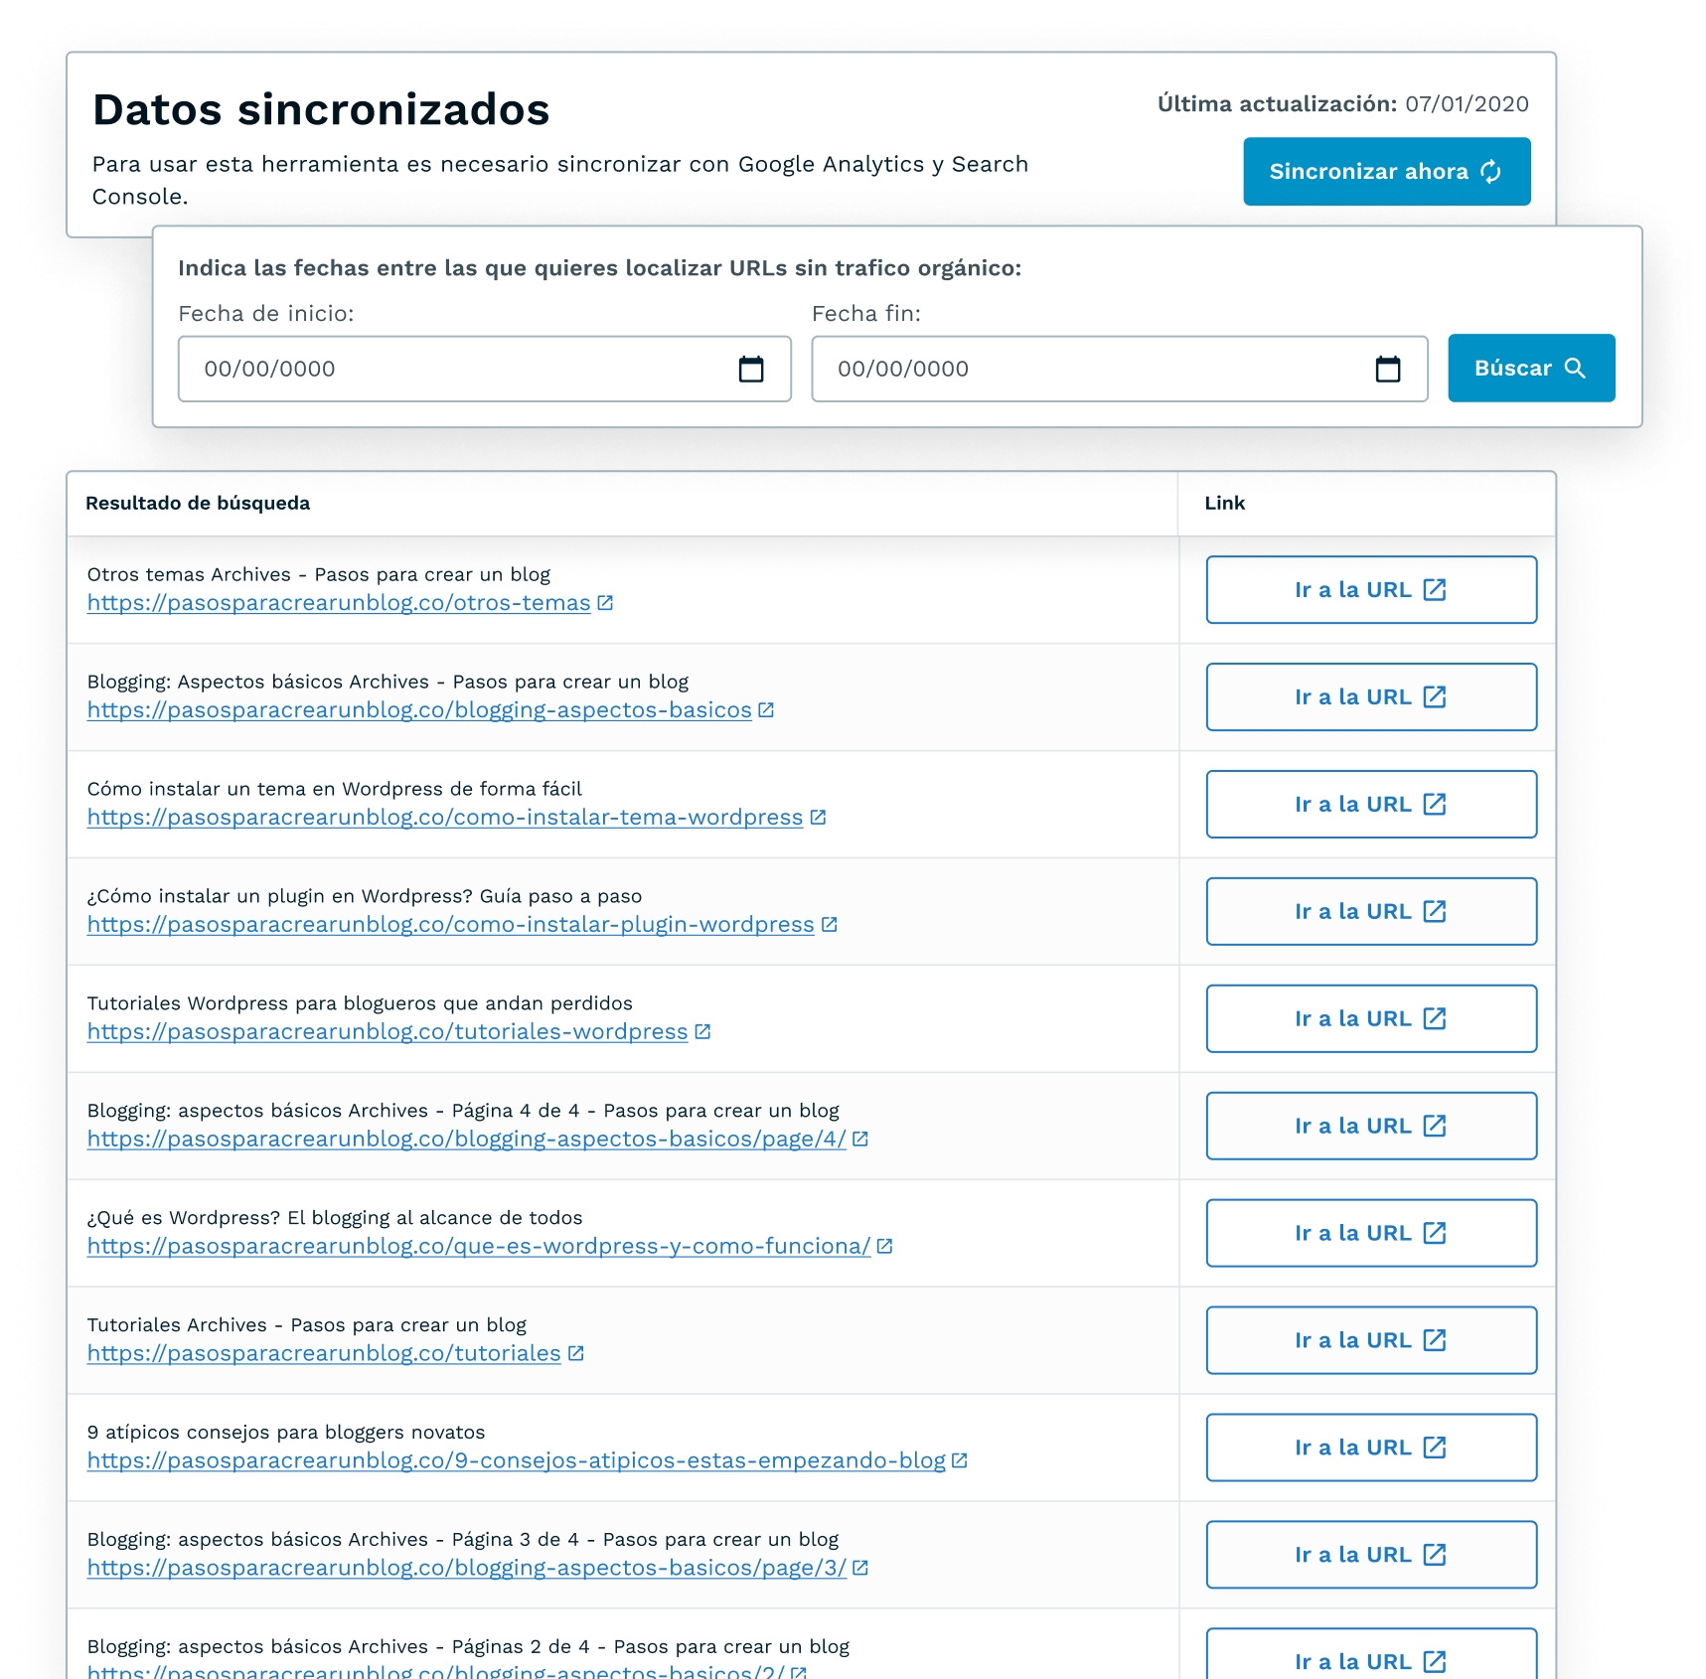Click external-link icon beside como-instalar-tema-wordpress URL
The height and width of the screenshot is (1679, 1706).
tap(818, 818)
